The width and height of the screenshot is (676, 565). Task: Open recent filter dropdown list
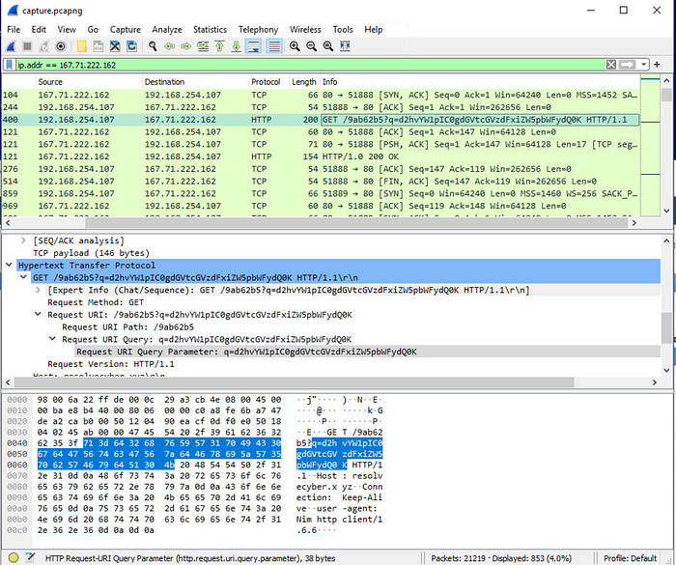click(x=644, y=65)
